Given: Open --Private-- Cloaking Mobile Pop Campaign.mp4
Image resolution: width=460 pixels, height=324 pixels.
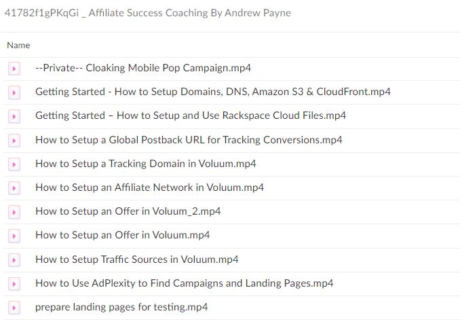Looking at the screenshot, I should pos(143,68).
